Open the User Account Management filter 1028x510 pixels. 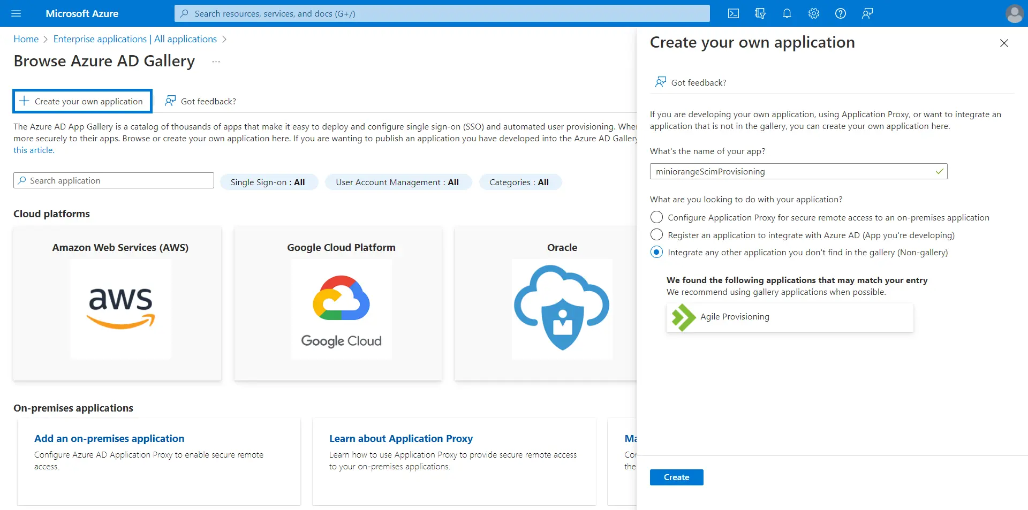click(x=398, y=182)
